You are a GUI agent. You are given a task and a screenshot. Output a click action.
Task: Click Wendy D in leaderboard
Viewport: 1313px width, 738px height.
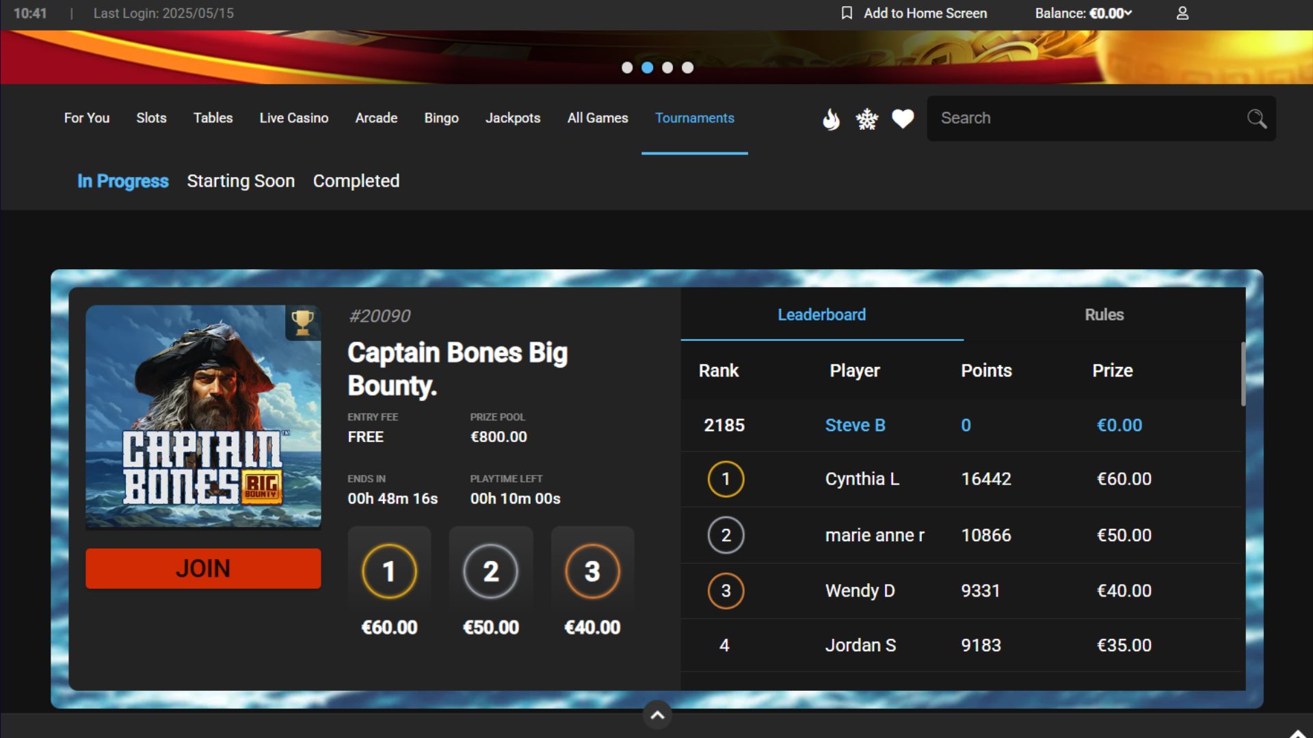coord(860,590)
